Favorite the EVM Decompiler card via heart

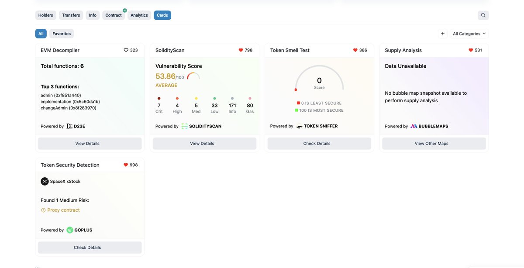coord(126,50)
